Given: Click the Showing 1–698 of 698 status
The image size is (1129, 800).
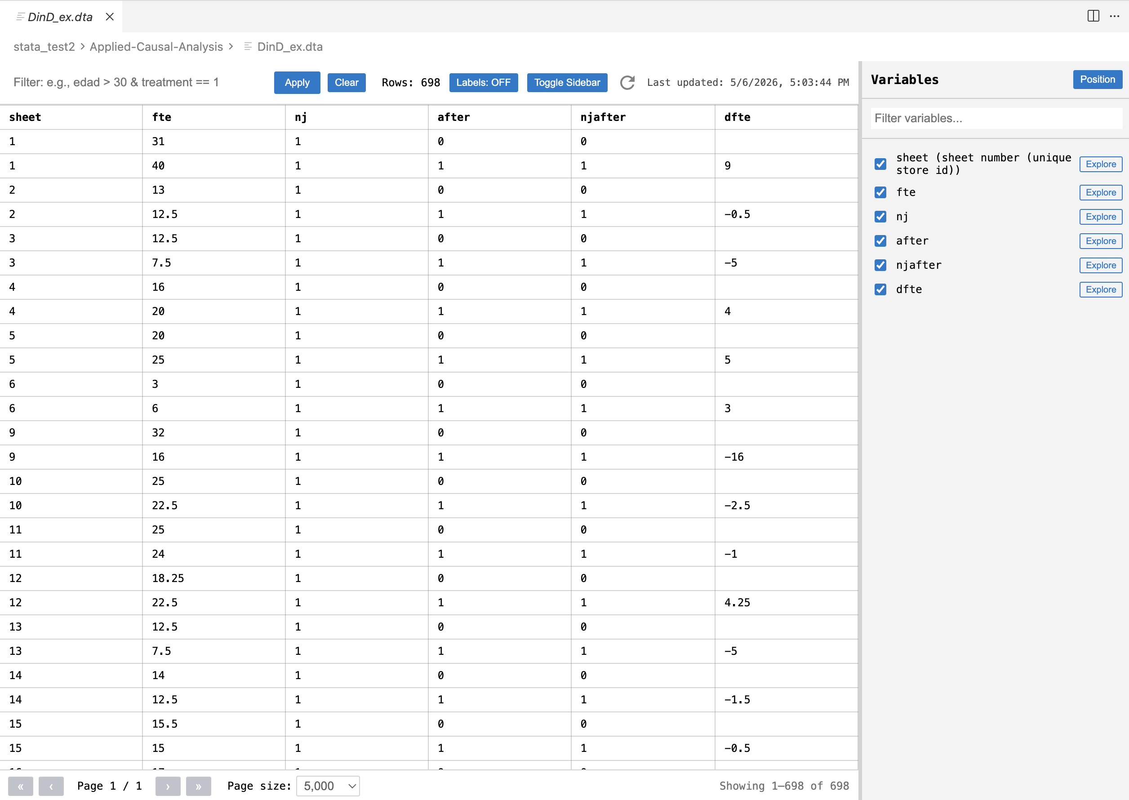Looking at the screenshot, I should 784,786.
